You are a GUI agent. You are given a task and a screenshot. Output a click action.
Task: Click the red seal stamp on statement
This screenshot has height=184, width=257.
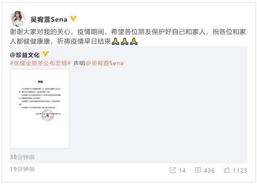coord(47,115)
